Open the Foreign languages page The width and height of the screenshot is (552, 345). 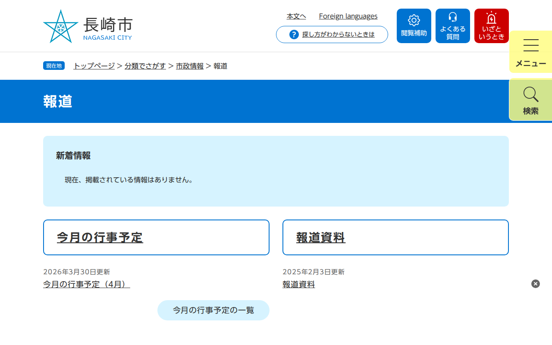coord(348,16)
